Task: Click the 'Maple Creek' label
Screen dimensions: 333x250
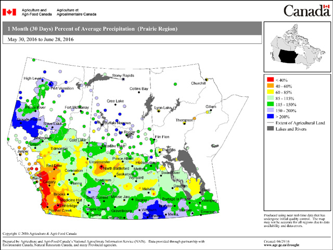Action: [x=97, y=209]
